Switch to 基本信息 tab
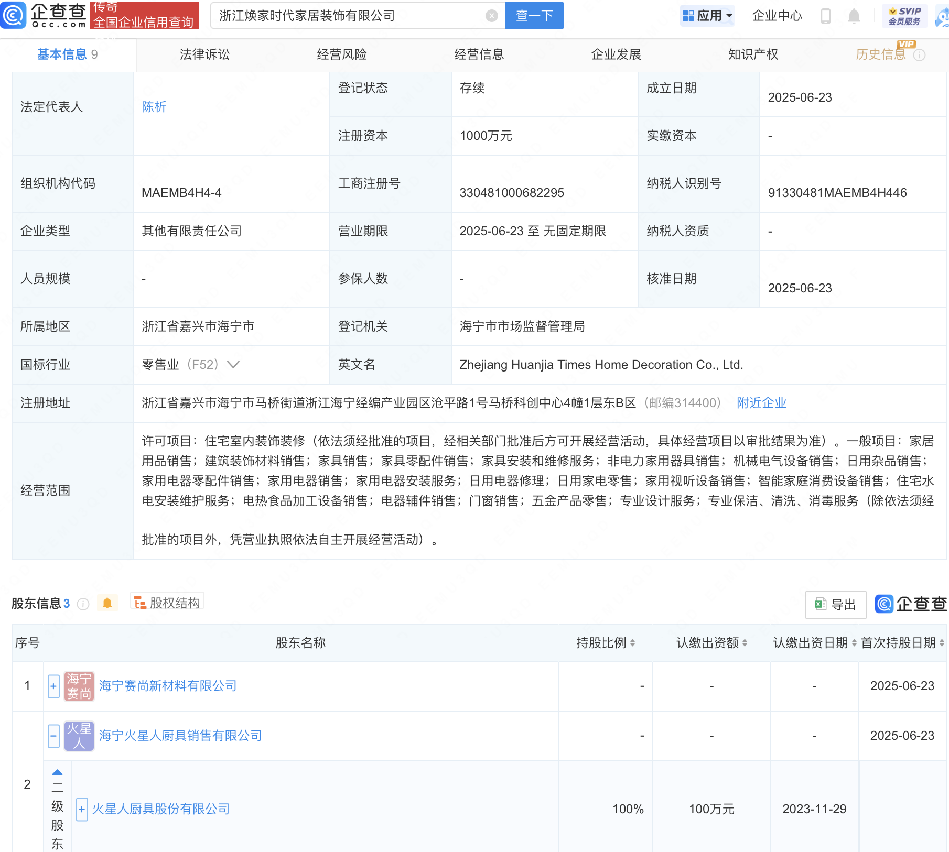949x852 pixels. (x=68, y=54)
